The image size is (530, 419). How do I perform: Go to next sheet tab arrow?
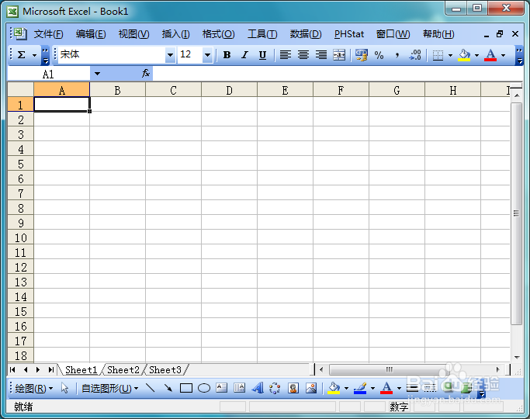click(x=38, y=370)
